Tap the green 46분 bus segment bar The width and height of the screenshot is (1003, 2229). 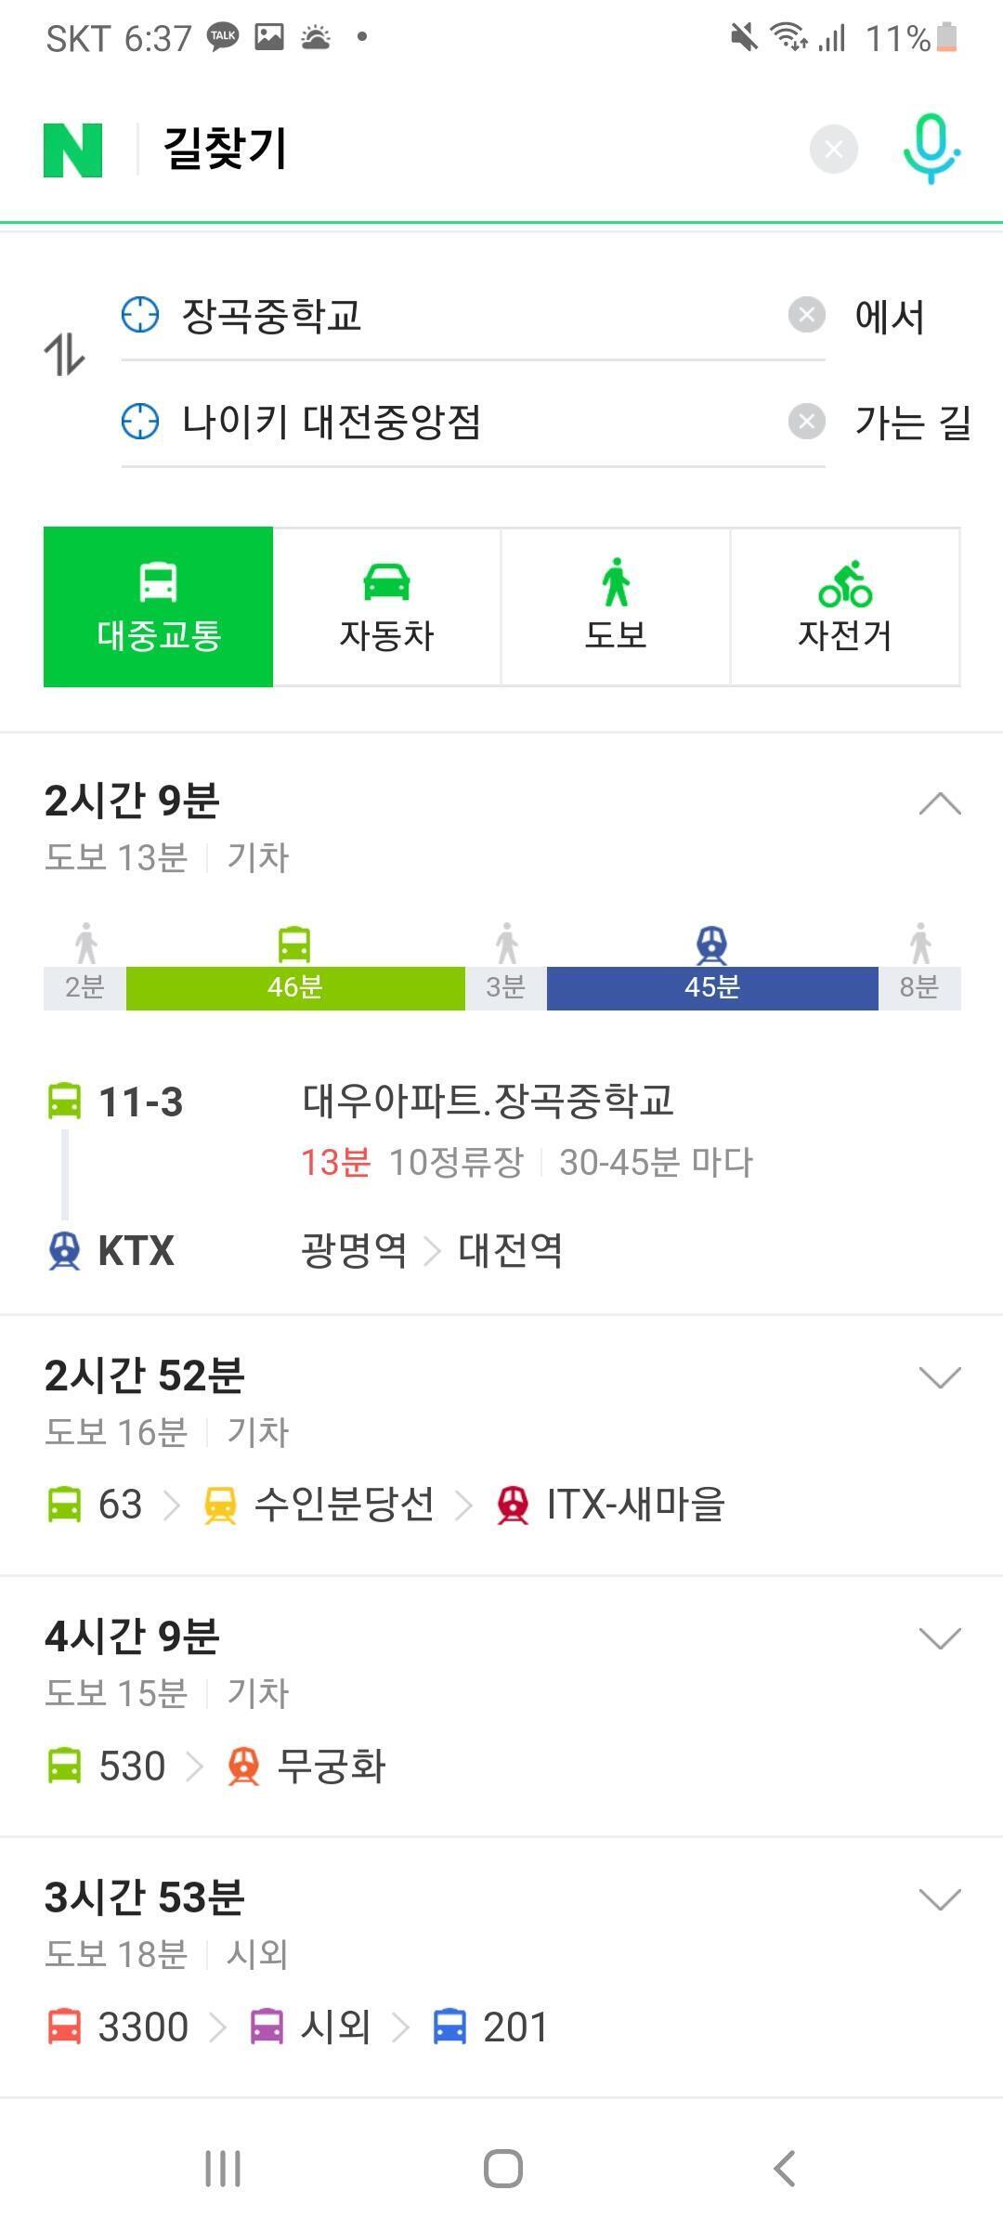(x=295, y=987)
